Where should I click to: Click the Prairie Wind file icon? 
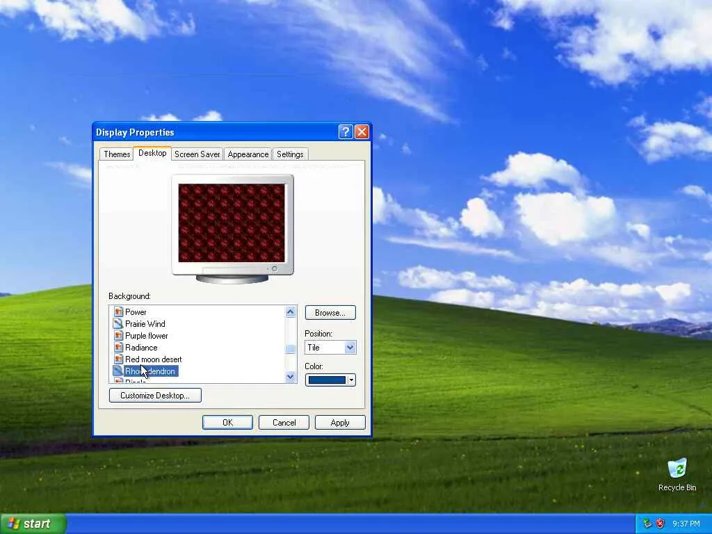(x=118, y=324)
